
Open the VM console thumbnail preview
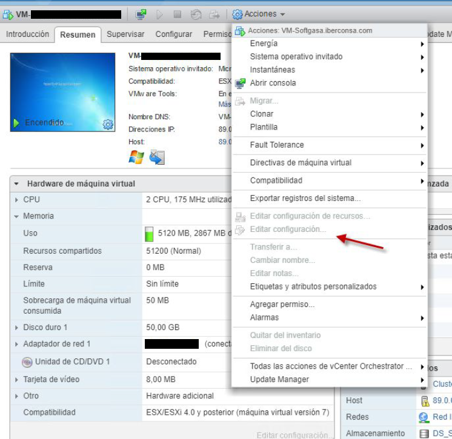pyautogui.click(x=62, y=92)
